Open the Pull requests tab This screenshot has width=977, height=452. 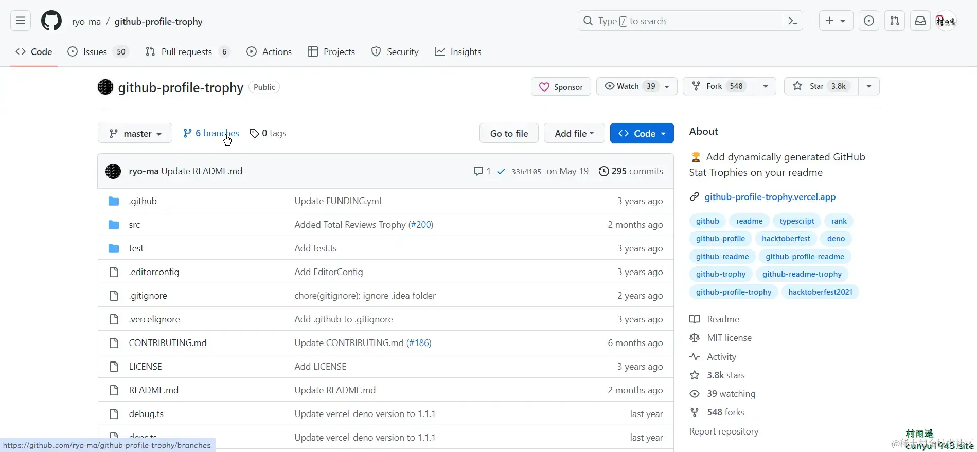(188, 52)
